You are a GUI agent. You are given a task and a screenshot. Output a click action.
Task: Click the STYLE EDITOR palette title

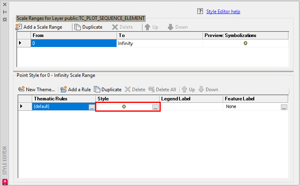[5, 160]
